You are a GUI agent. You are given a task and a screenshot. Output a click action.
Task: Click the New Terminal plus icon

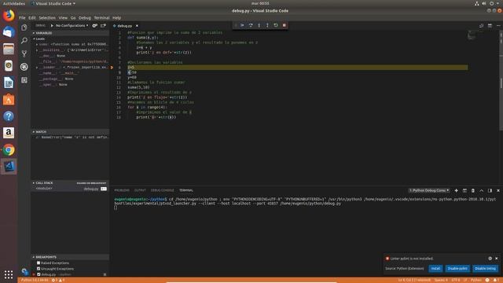pyautogui.click(x=456, y=190)
